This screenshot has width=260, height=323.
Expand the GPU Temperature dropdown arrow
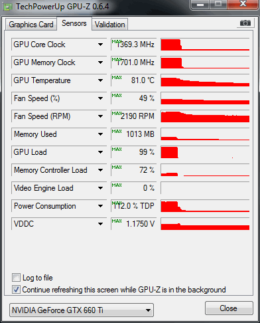[x=100, y=80]
